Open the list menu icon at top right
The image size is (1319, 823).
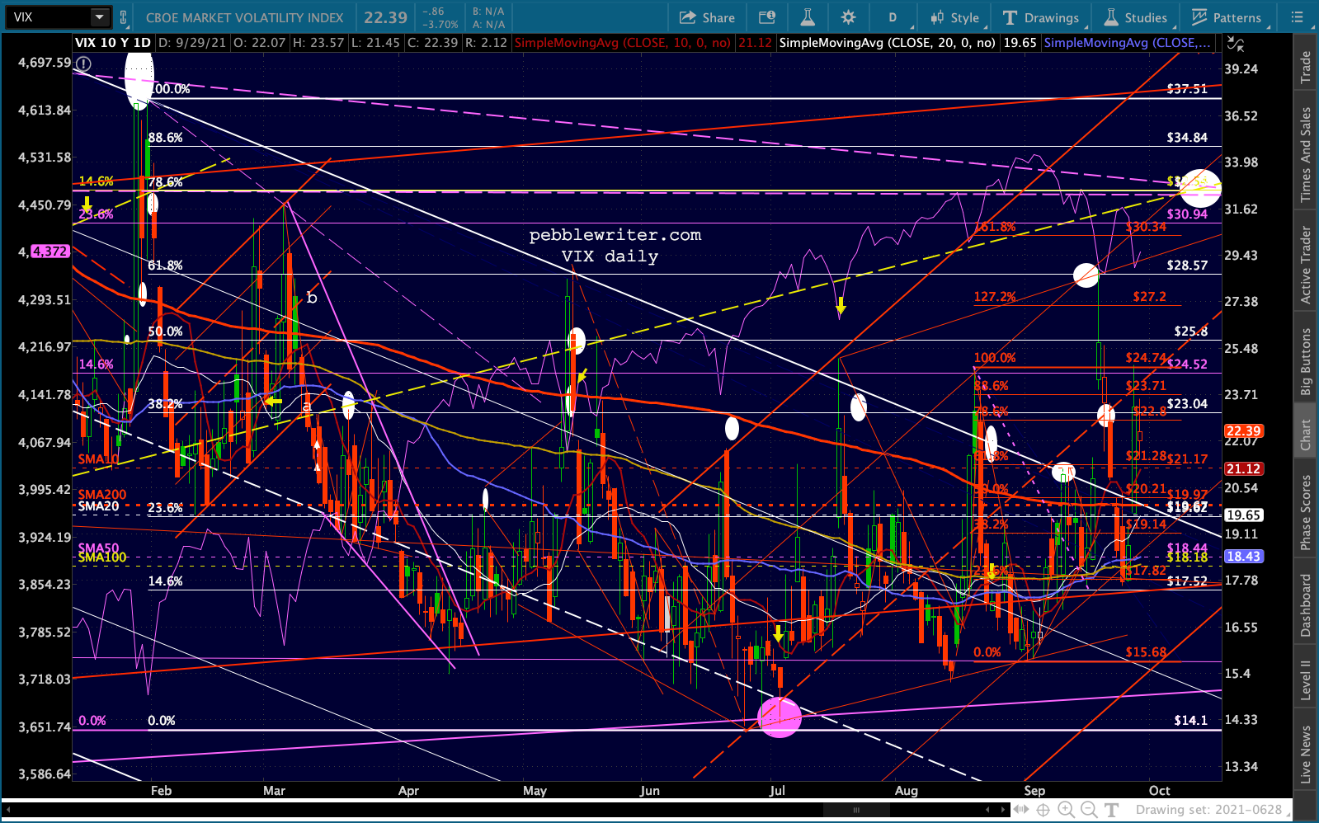1298,17
